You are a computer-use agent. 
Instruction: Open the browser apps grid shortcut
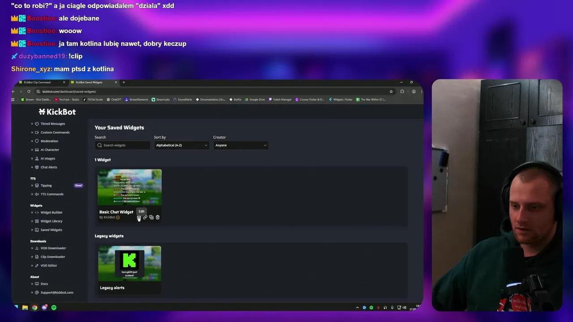13,100
